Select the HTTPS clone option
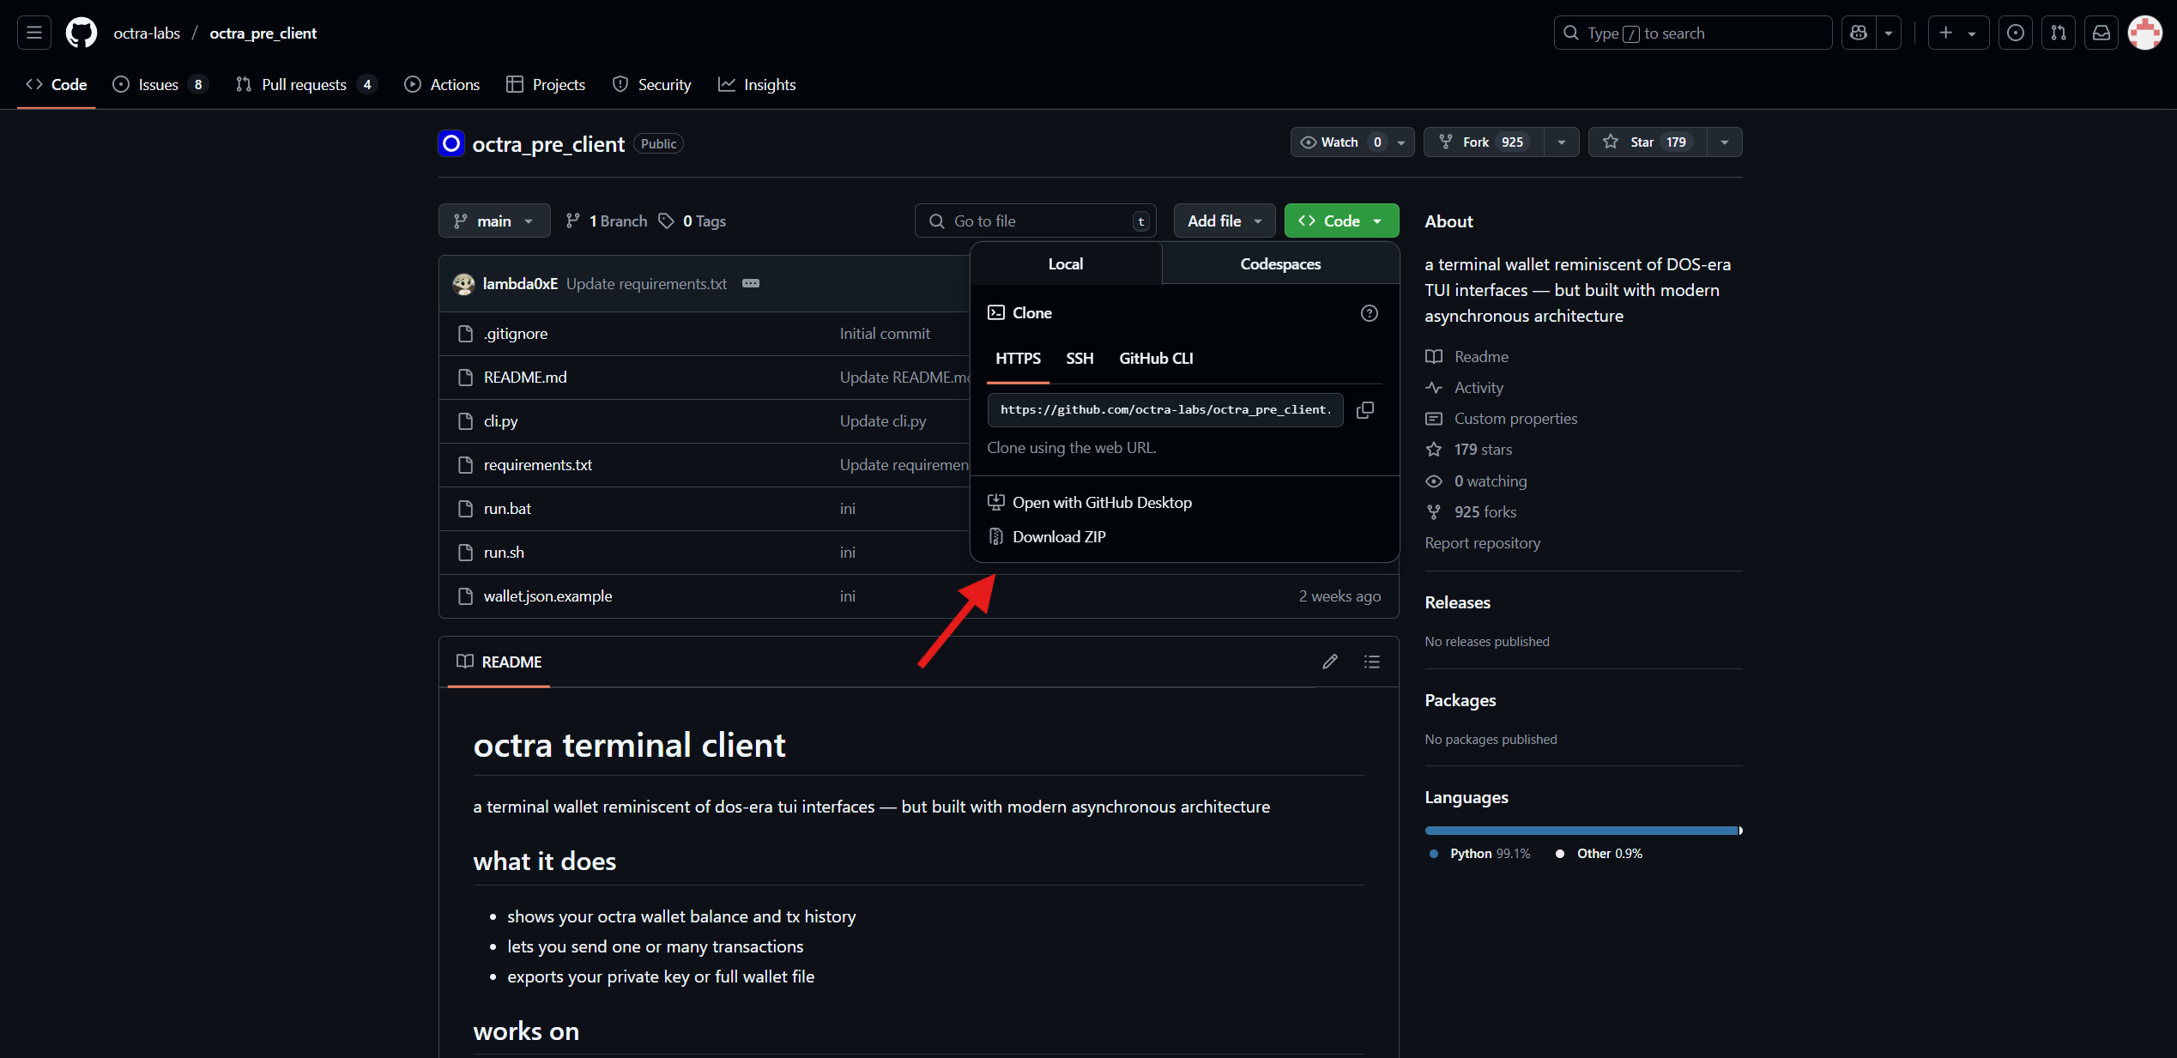Viewport: 2177px width, 1058px height. click(1018, 358)
